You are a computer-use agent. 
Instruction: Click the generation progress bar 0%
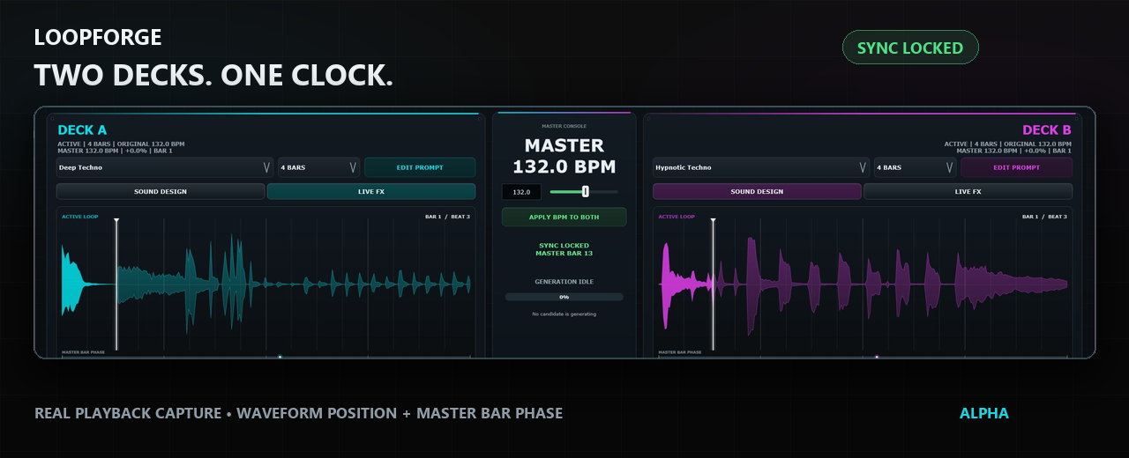click(x=564, y=297)
